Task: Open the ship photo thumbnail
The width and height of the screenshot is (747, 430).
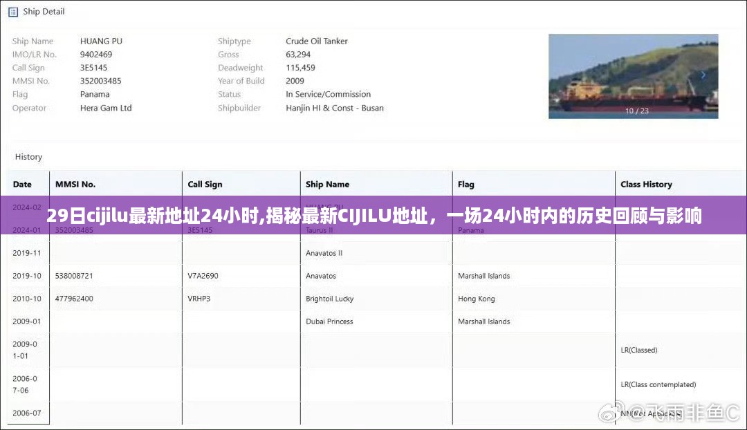Action: point(633,76)
